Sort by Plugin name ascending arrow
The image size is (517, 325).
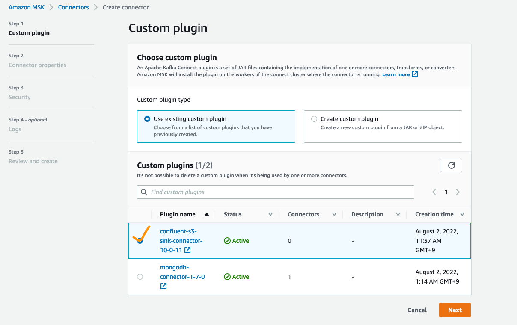[x=207, y=214]
